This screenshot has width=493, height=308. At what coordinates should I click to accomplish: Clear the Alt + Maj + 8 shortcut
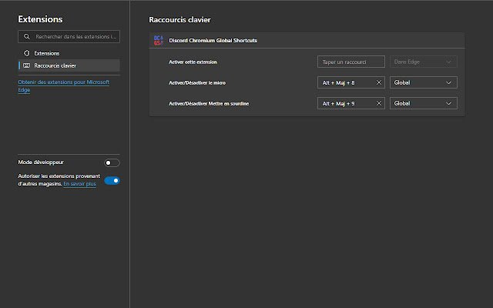[x=379, y=82]
